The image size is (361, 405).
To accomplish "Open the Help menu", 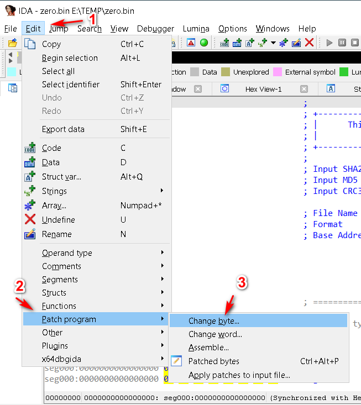I will click(x=307, y=28).
